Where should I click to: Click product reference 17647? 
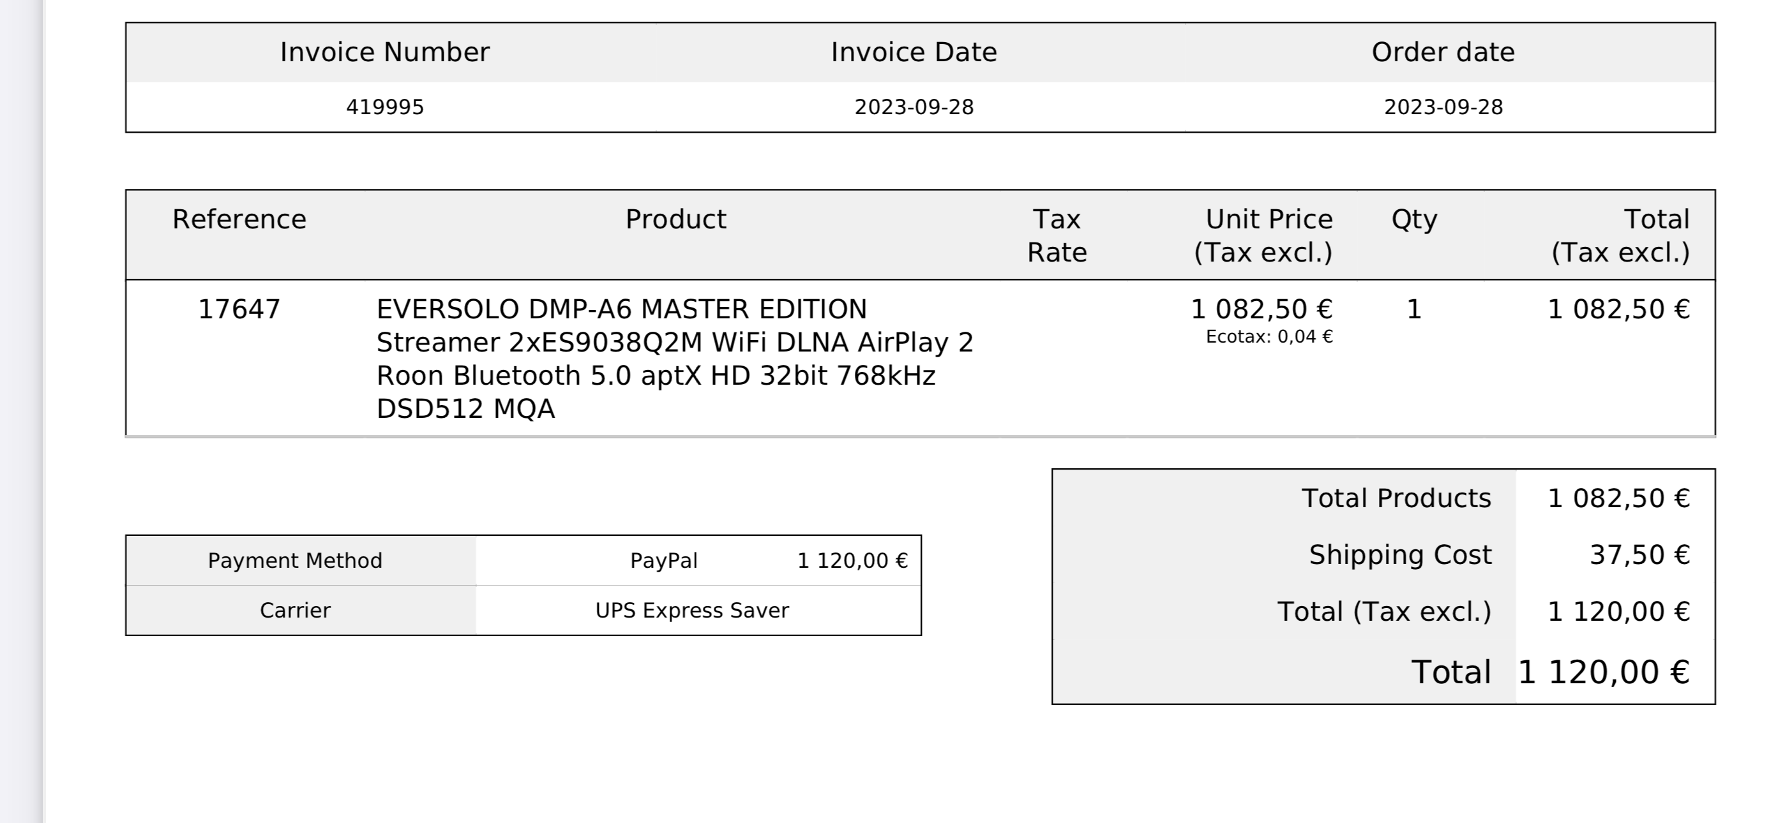[x=239, y=309]
